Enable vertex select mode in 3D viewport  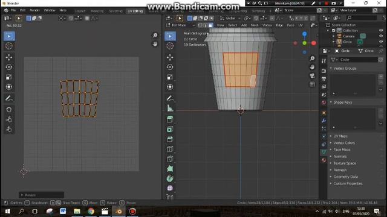(x=200, y=25)
